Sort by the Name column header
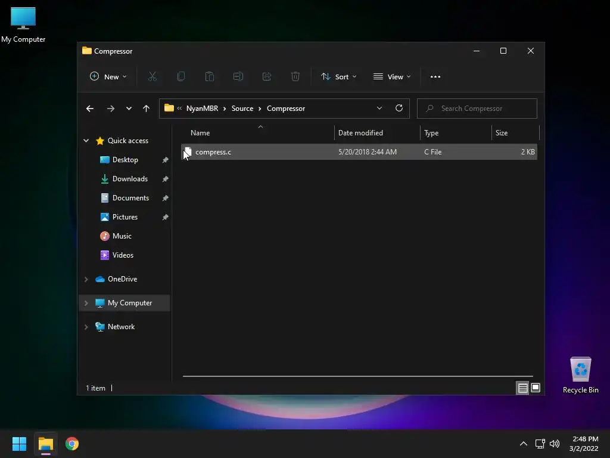 (x=200, y=133)
